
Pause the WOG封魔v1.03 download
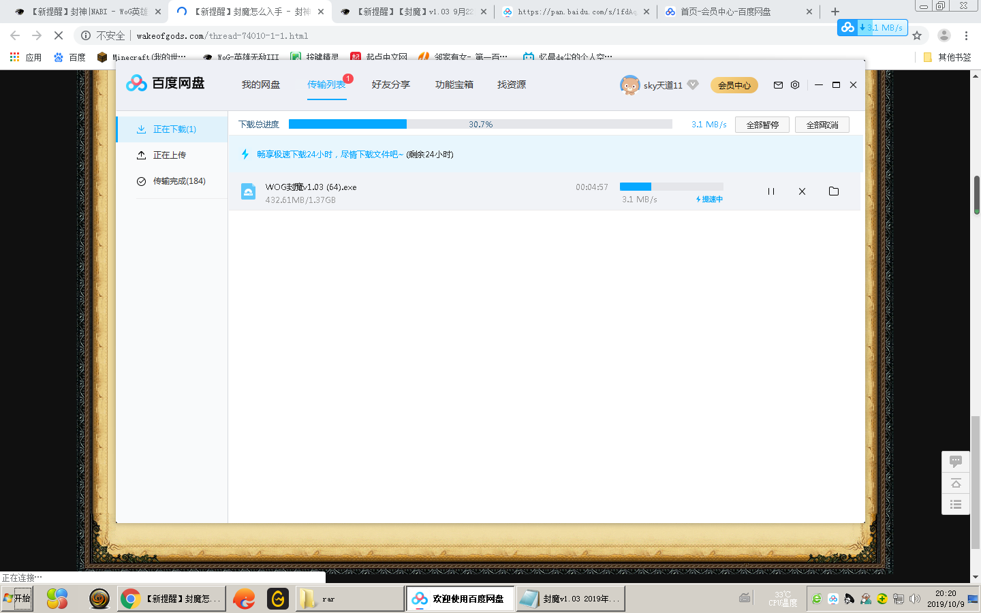771,191
